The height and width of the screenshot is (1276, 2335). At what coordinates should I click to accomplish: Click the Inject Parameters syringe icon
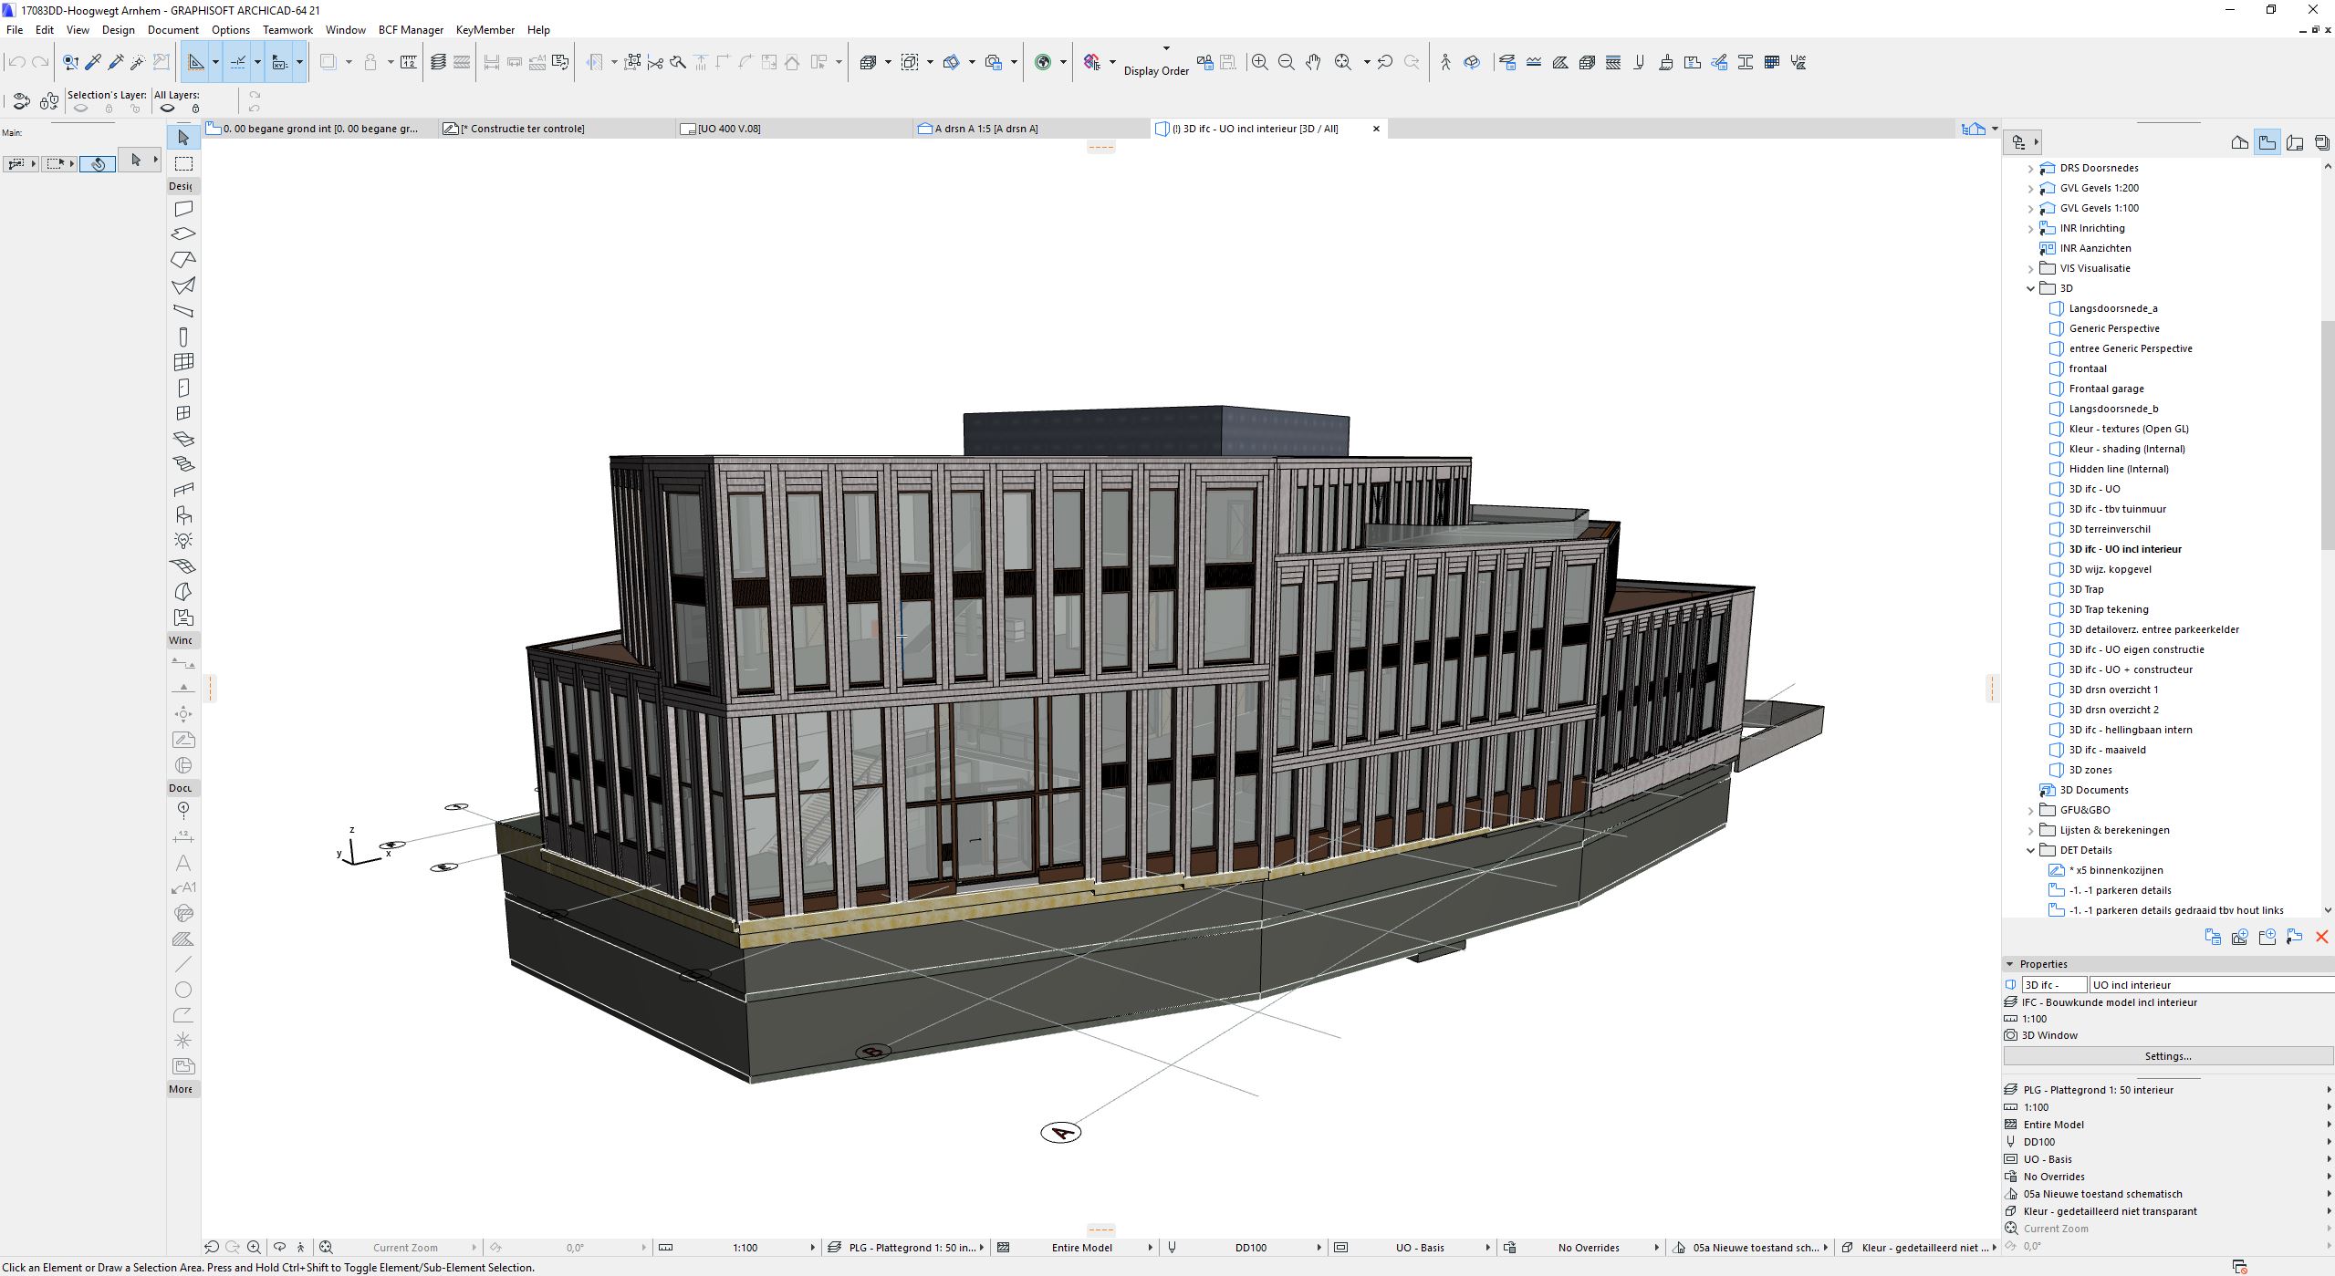pos(116,62)
